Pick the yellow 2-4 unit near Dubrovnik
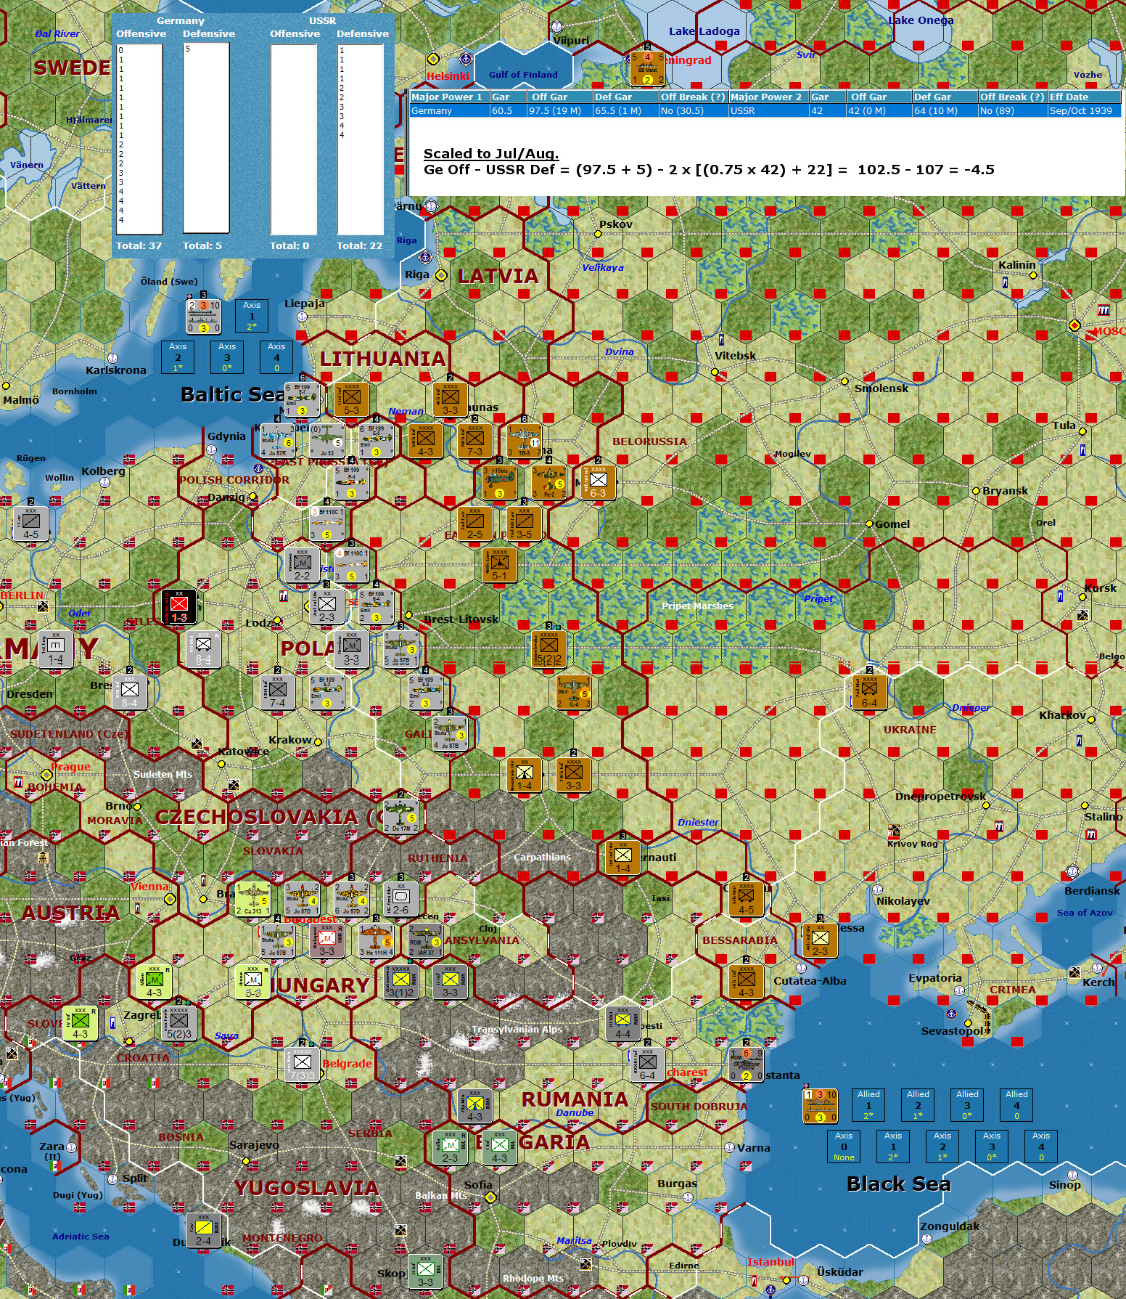 [x=204, y=1231]
